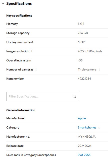
Task: Click the Triple camera value text
Action: pyautogui.click(x=87, y=69)
